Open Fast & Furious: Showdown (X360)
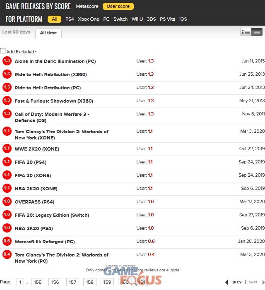The width and height of the screenshot is (265, 290). 54,101
